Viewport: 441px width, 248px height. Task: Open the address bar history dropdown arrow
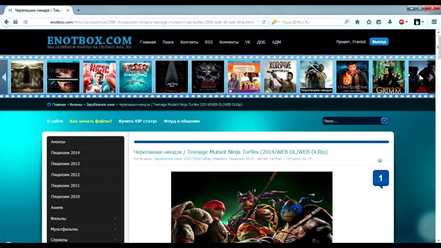(x=258, y=22)
